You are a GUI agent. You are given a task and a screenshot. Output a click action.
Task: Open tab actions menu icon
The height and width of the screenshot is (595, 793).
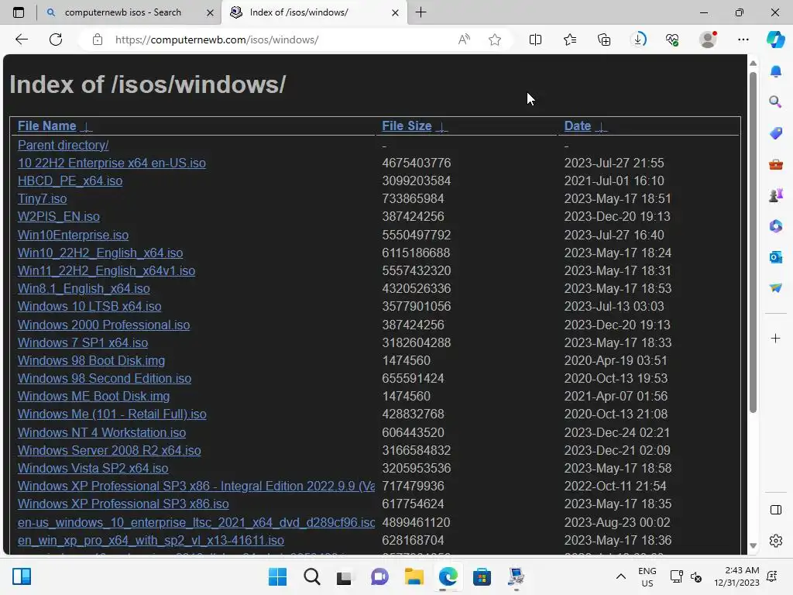19,12
